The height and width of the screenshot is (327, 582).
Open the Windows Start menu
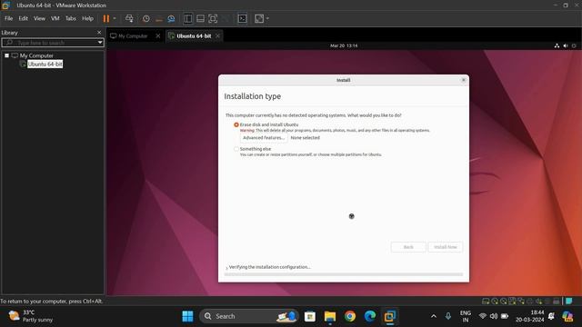click(x=188, y=316)
